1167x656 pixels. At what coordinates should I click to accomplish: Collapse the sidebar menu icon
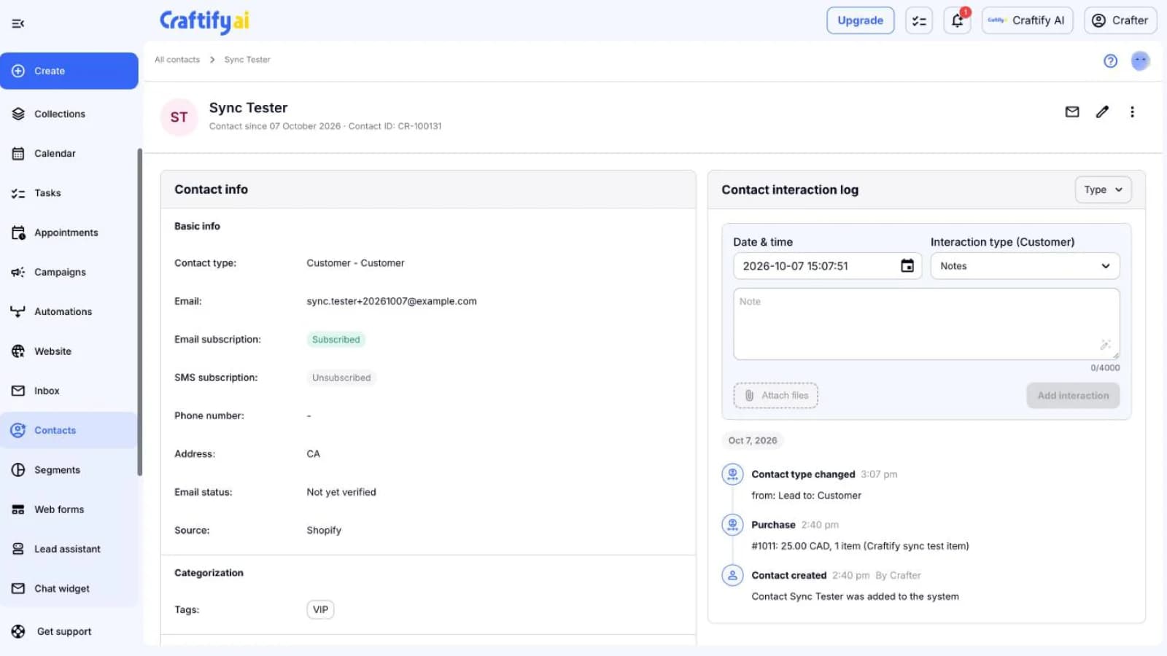pyautogui.click(x=18, y=23)
